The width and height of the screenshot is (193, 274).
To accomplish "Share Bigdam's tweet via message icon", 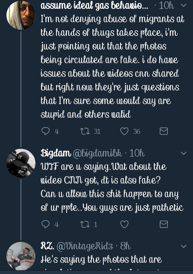I will click(x=164, y=224).
